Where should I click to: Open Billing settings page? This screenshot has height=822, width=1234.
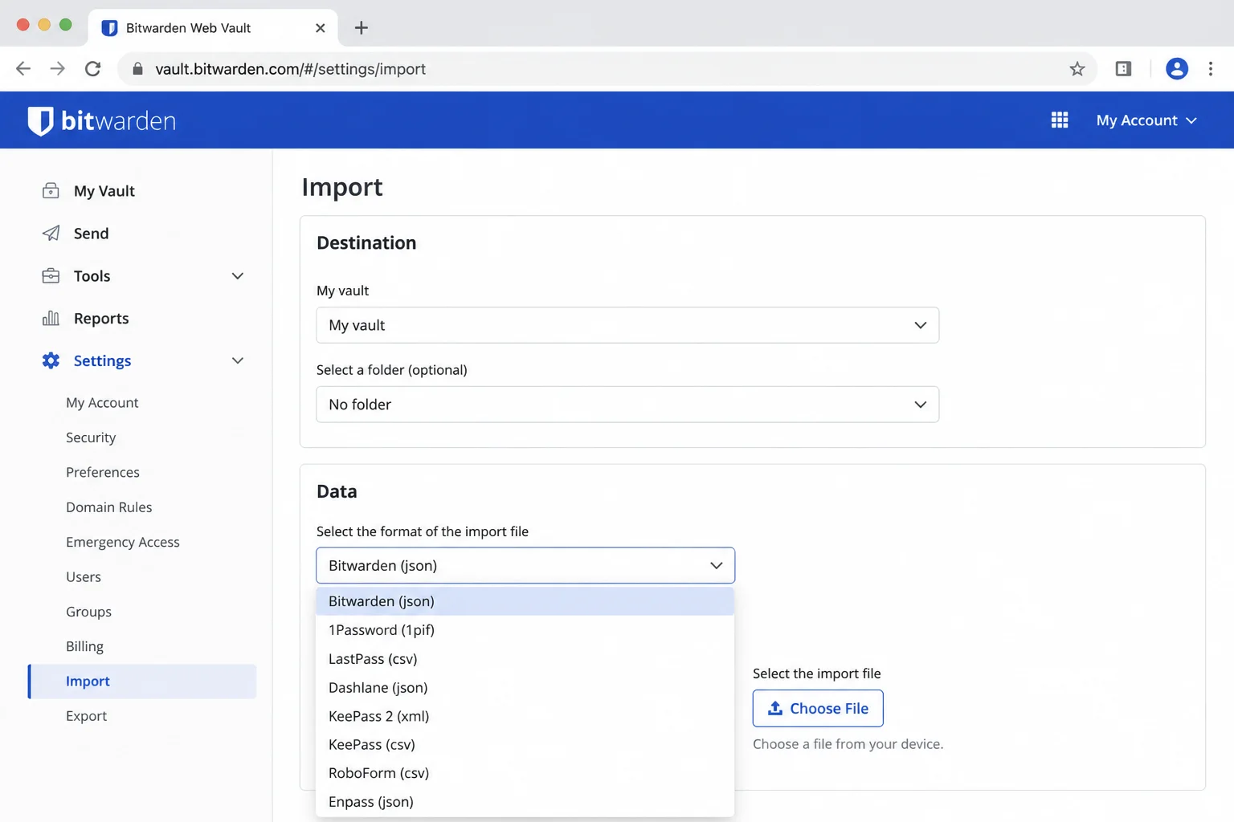tap(84, 646)
